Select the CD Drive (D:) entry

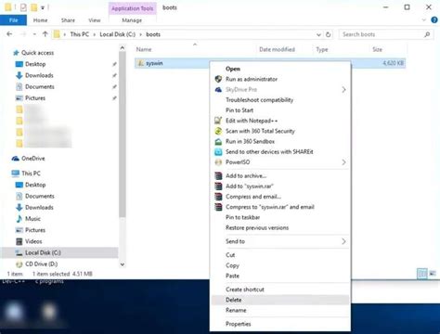pyautogui.click(x=41, y=264)
